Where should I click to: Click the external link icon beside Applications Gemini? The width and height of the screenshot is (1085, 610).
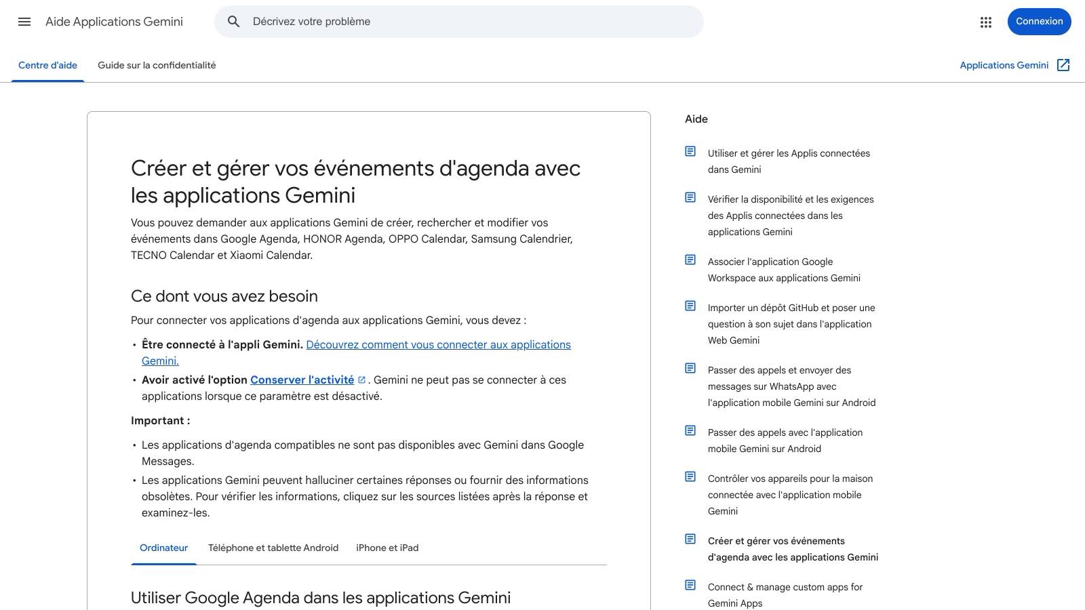pos(1063,65)
